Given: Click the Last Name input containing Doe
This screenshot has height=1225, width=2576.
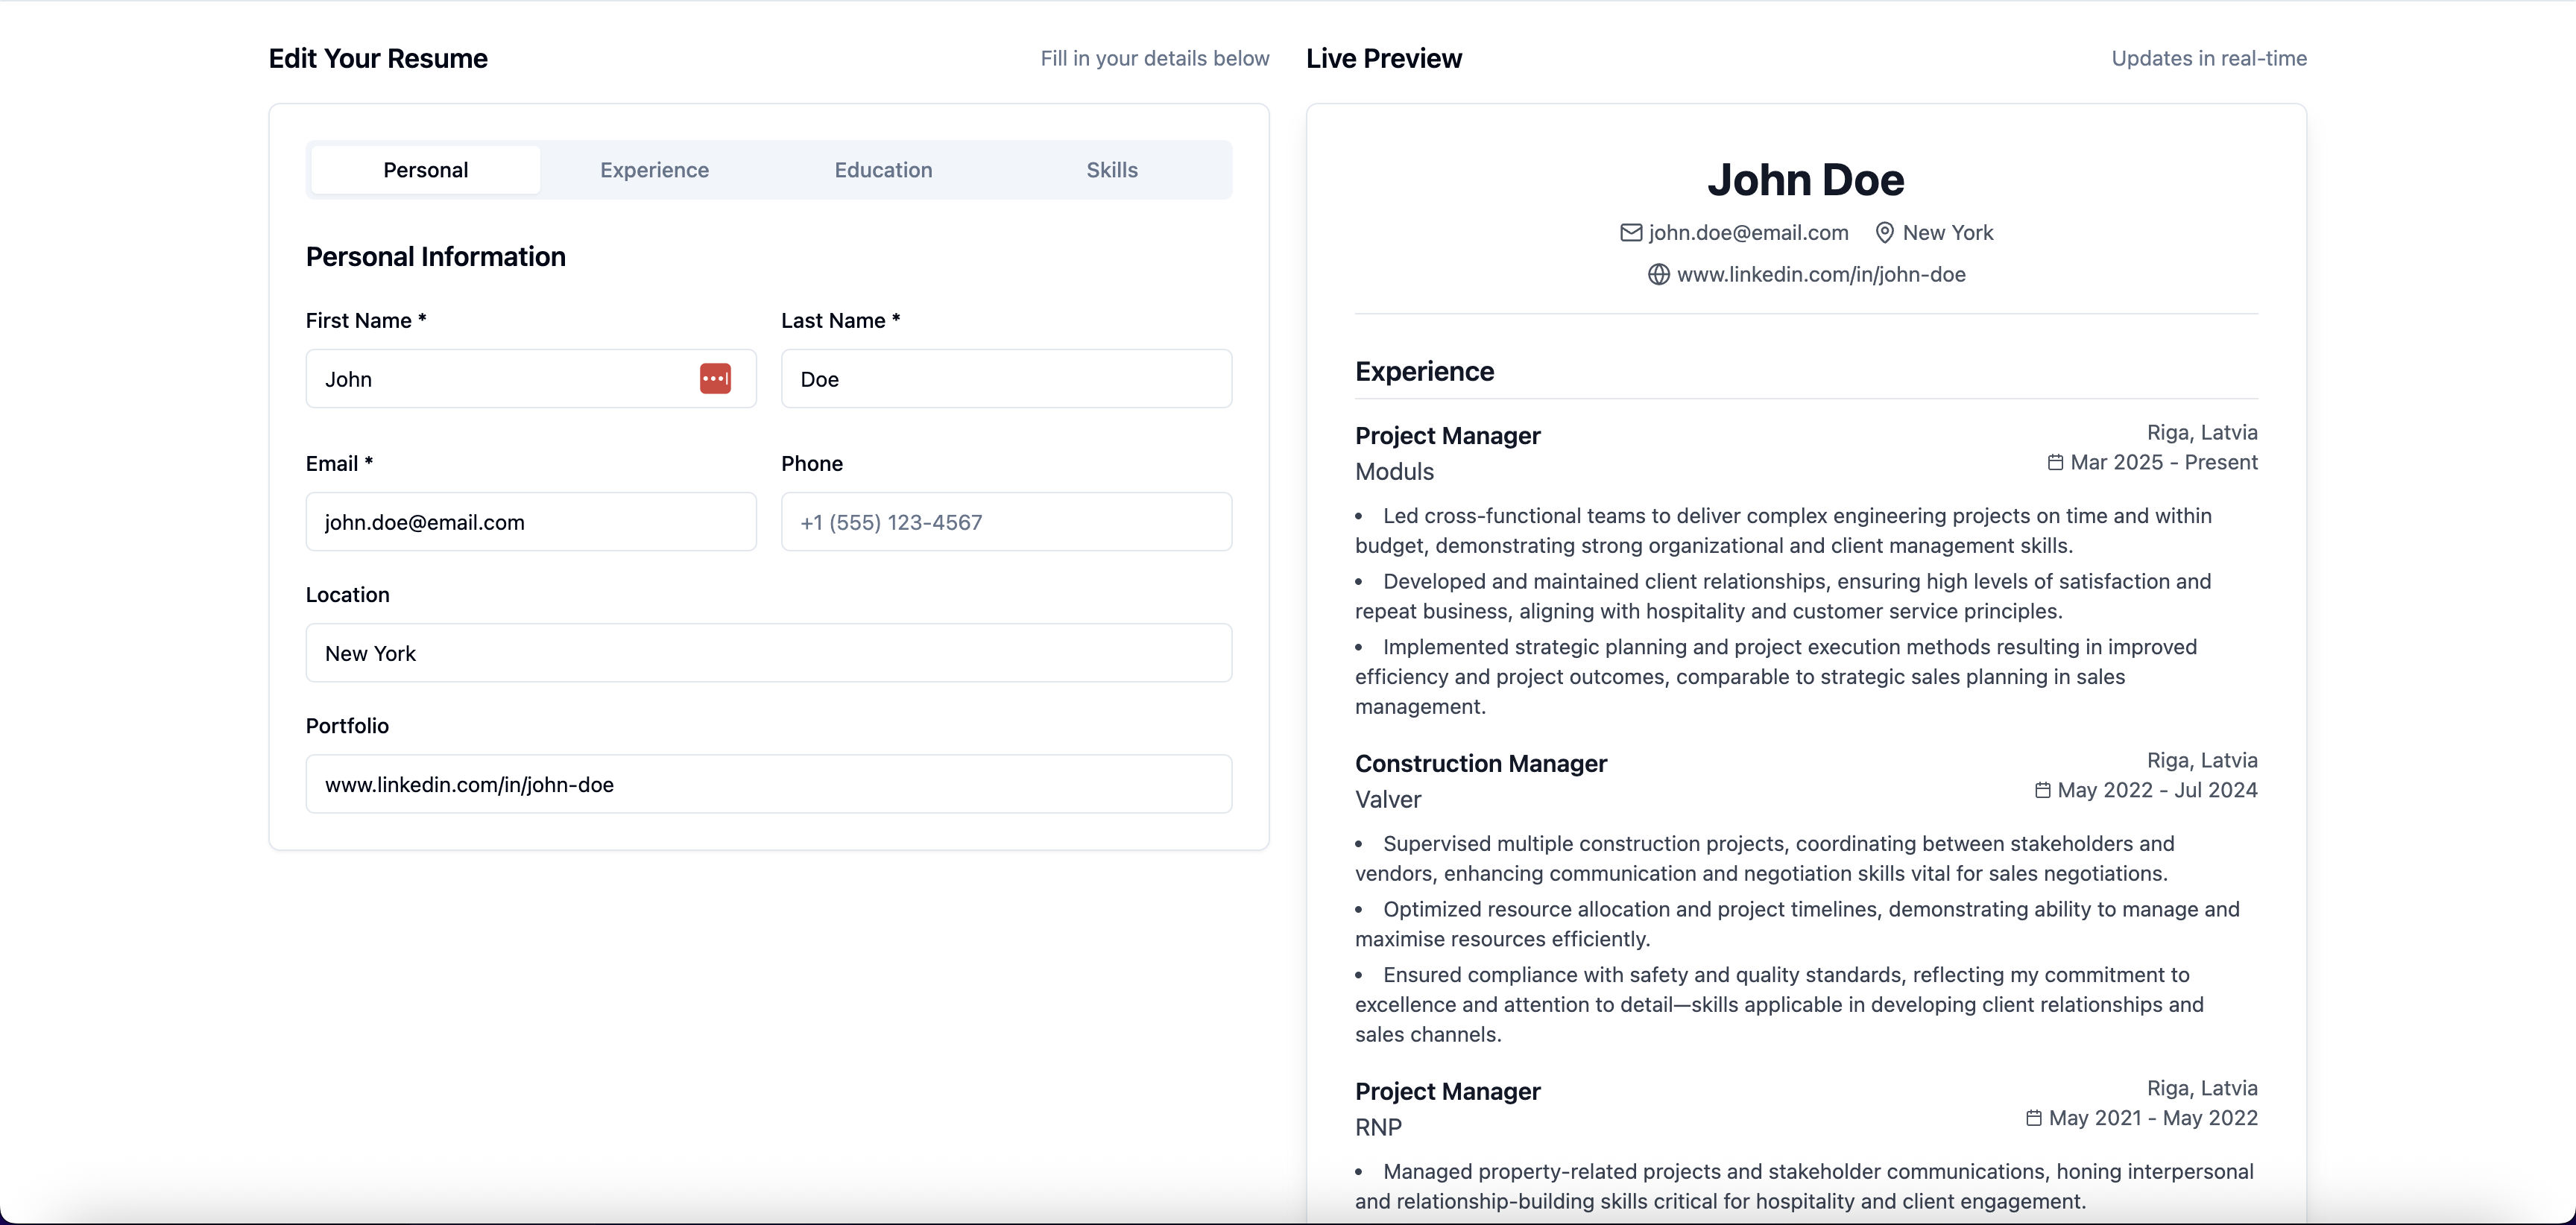Looking at the screenshot, I should [1006, 379].
